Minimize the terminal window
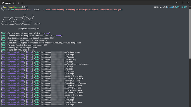191x107 pixels. (x=177, y=2)
